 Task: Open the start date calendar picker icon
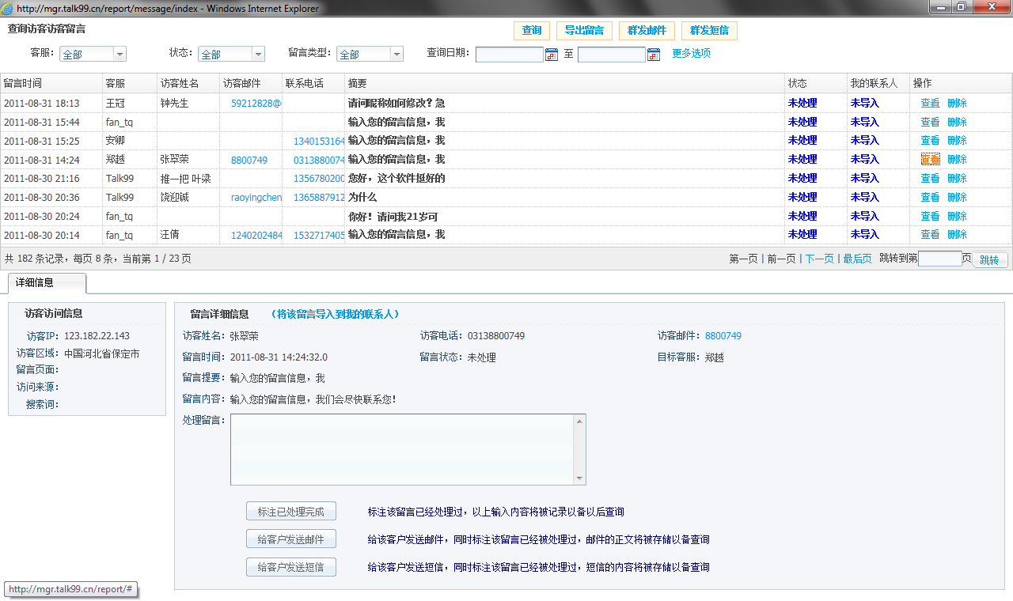(x=552, y=55)
